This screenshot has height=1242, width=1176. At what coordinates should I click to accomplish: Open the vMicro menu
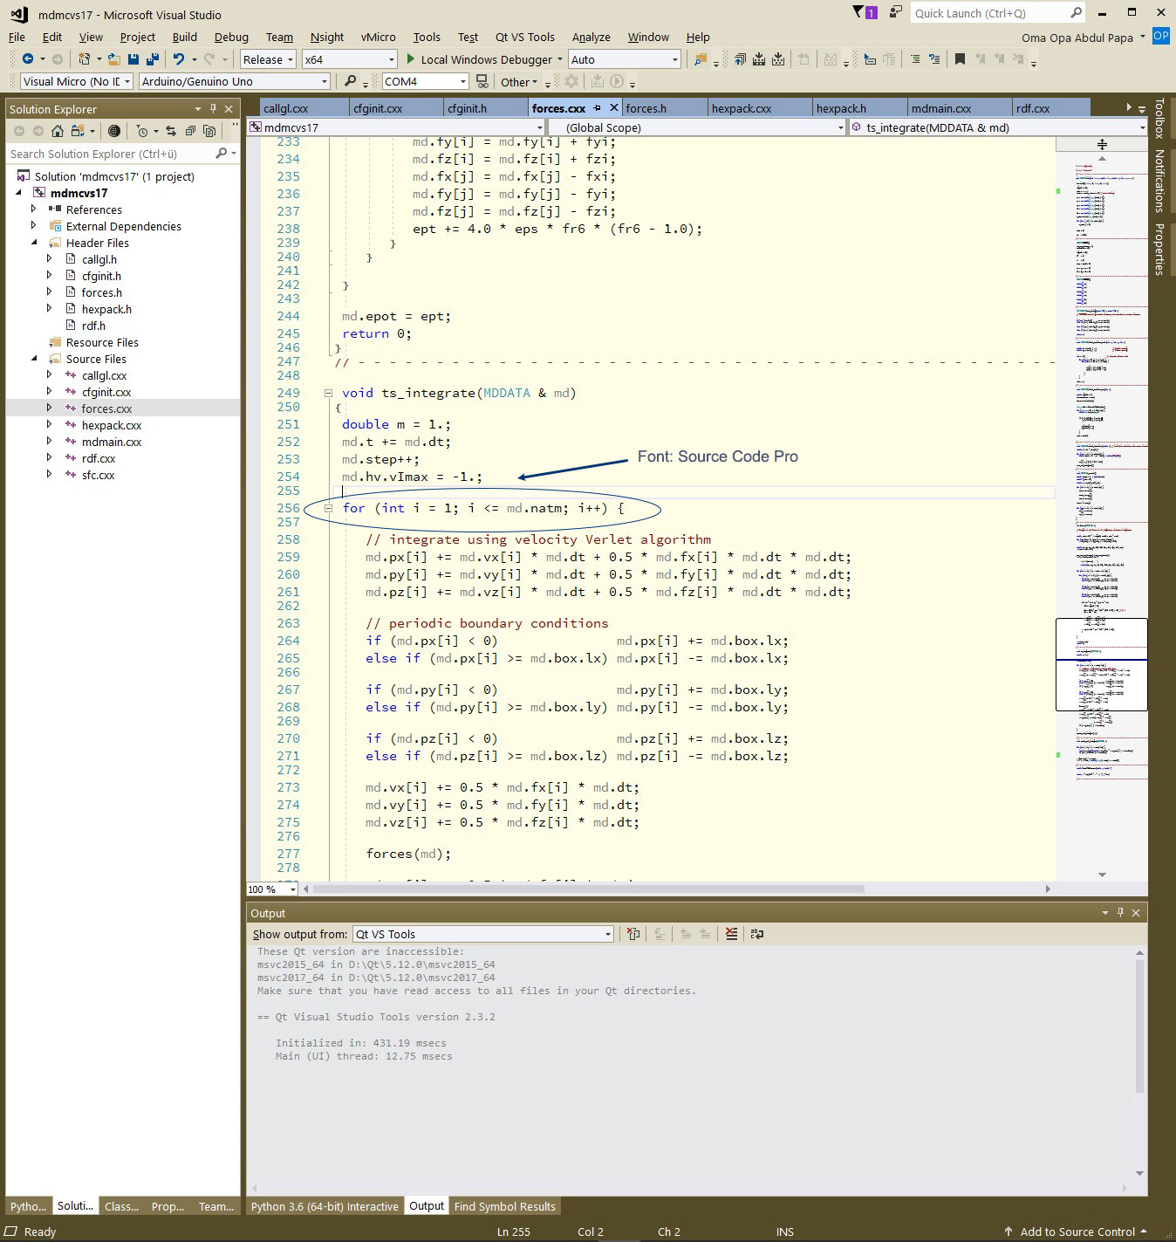(x=377, y=37)
